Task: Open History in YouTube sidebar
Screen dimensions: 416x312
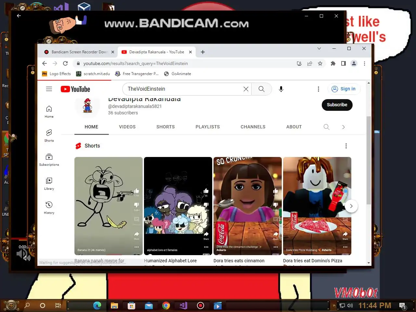Action: tap(49, 208)
